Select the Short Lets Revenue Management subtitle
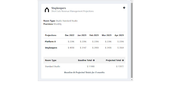Image resolution: width=171 pixels, height=107 pixels. tap(72, 11)
